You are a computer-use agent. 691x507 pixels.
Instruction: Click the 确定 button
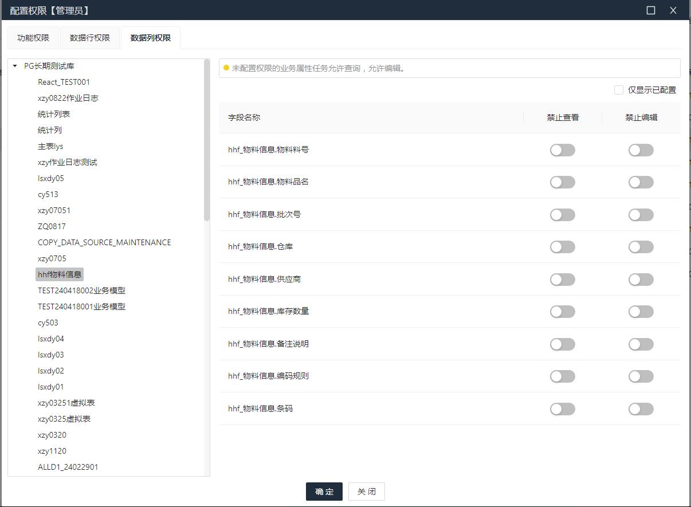click(x=324, y=492)
